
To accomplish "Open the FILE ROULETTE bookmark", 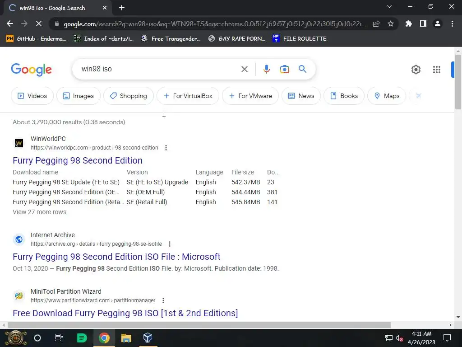I will pos(300,39).
